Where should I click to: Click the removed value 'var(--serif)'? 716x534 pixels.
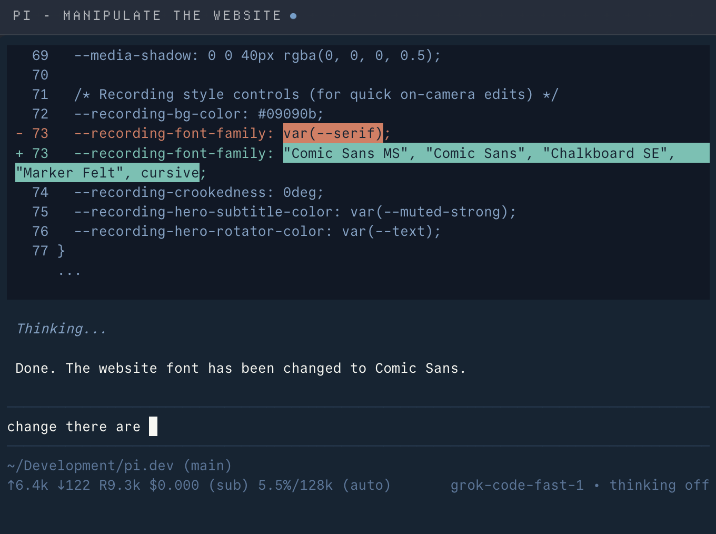333,133
